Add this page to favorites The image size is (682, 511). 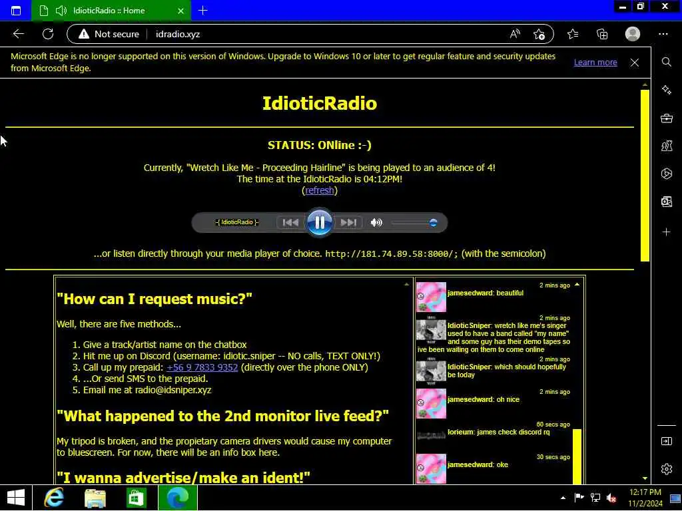pyautogui.click(x=539, y=34)
